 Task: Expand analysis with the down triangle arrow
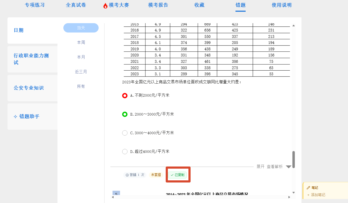pos(288,167)
